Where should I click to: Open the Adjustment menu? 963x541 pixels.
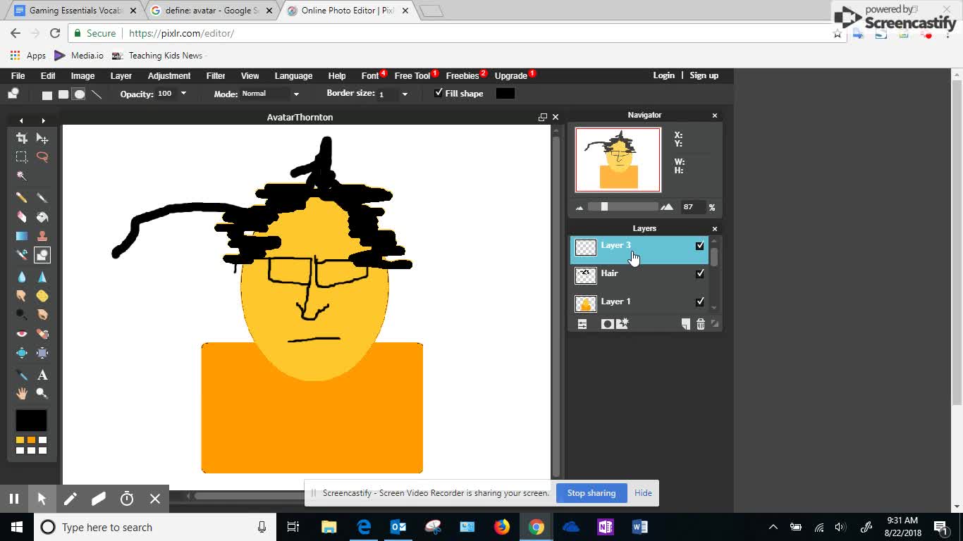pyautogui.click(x=169, y=75)
